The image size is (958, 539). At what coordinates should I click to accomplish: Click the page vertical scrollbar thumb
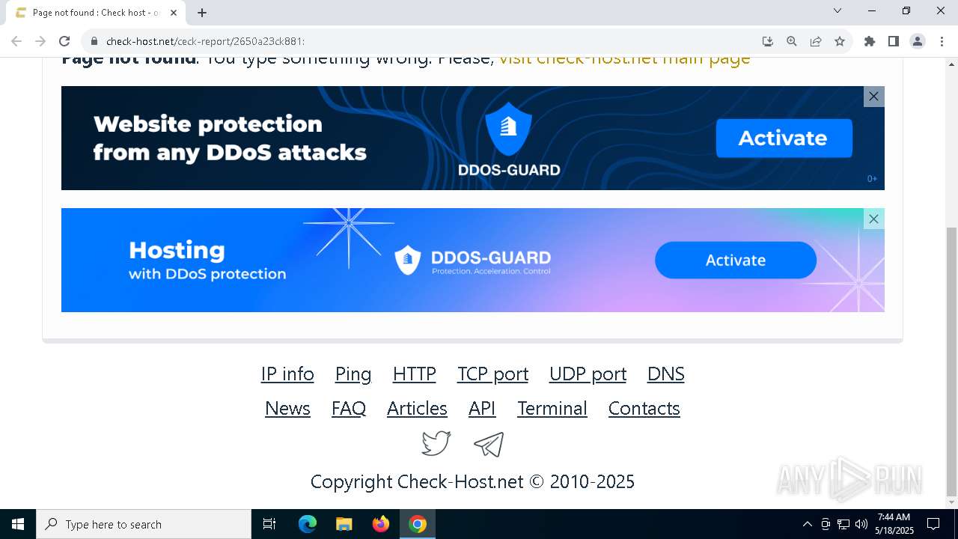[952, 361]
